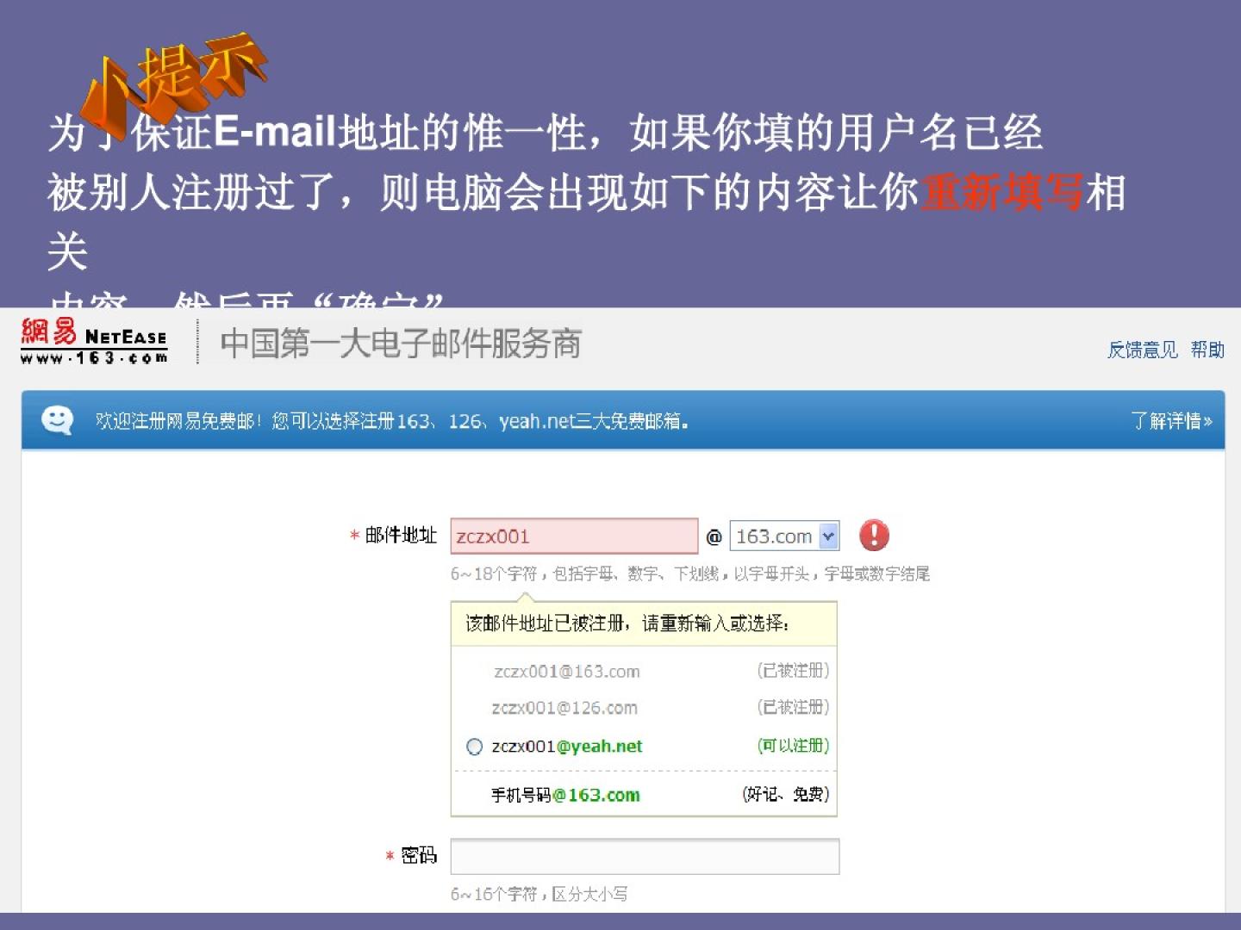Click the 该邮件地址已被注册 tooltip header
The width and height of the screenshot is (1241, 930).
pos(627,623)
